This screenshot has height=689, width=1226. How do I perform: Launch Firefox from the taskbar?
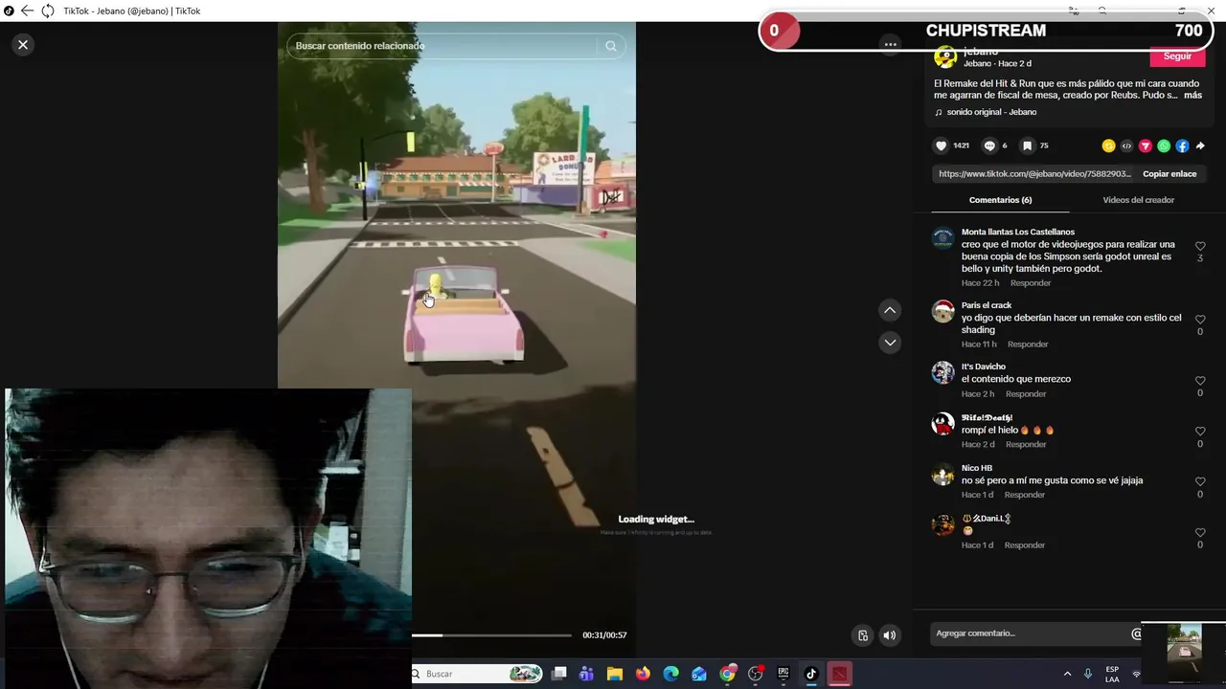[643, 674]
